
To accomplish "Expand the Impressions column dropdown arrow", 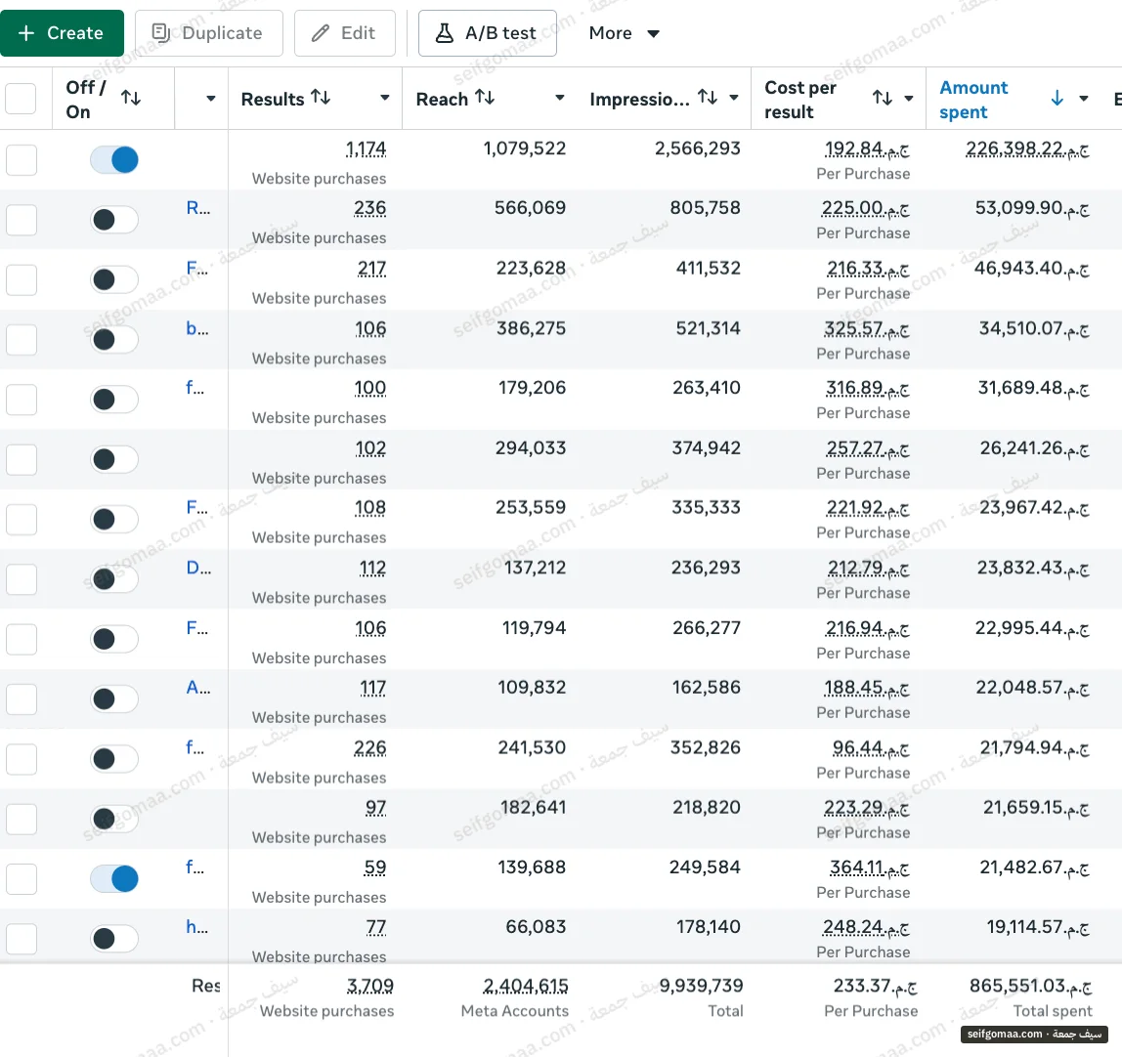I will [733, 98].
